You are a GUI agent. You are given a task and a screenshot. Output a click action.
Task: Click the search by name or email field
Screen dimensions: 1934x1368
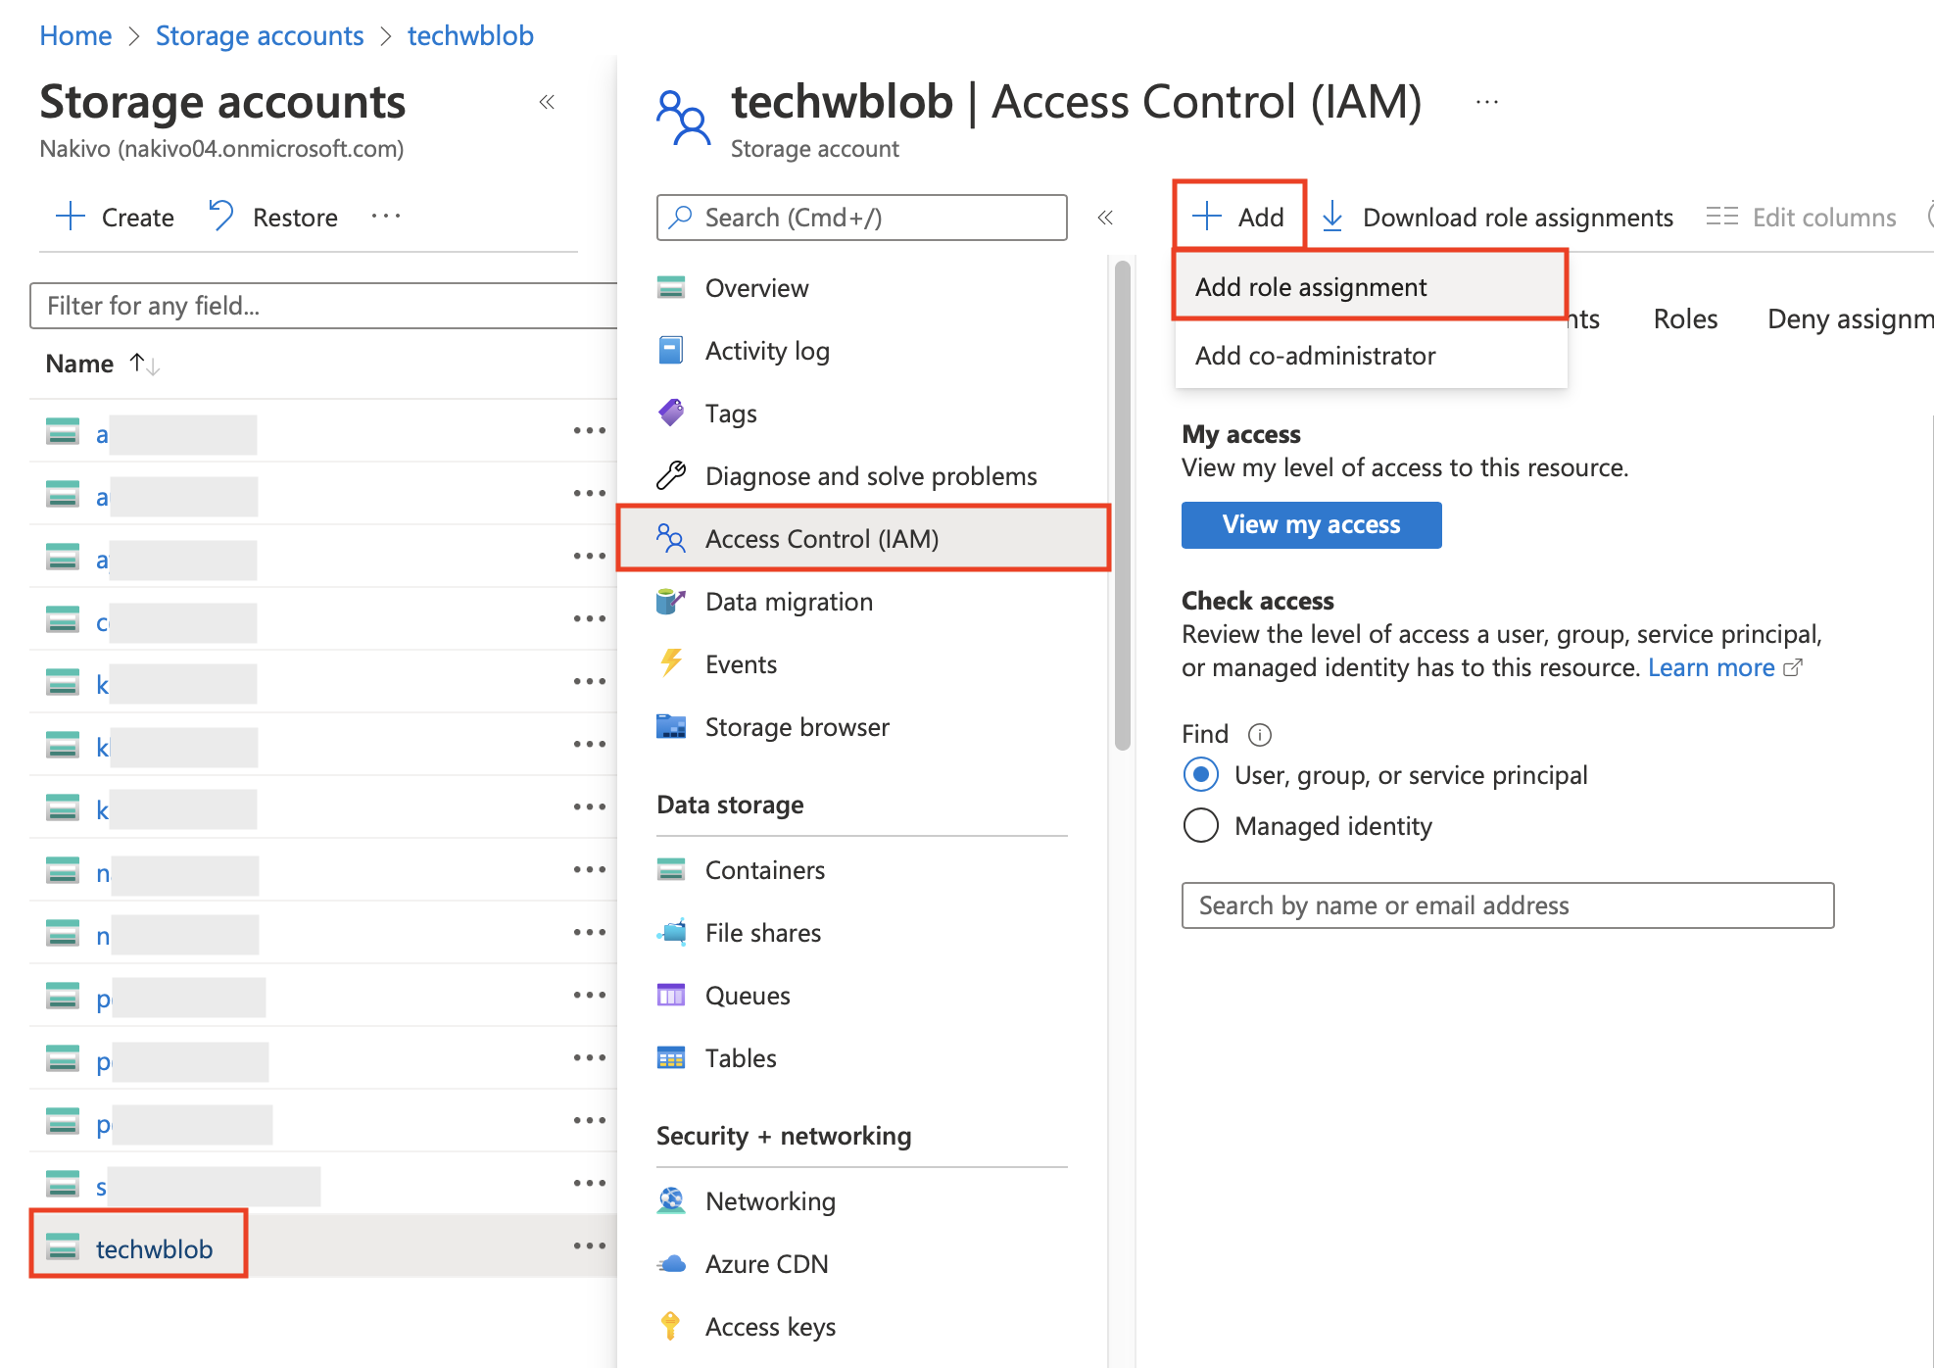(1506, 904)
